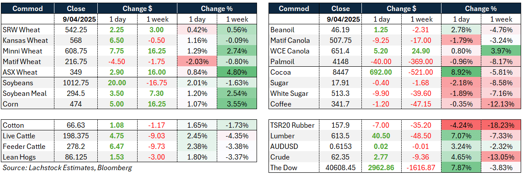Click the Matif Wheat -2.03% cell
Screen dimensions: 522x175
point(197,61)
